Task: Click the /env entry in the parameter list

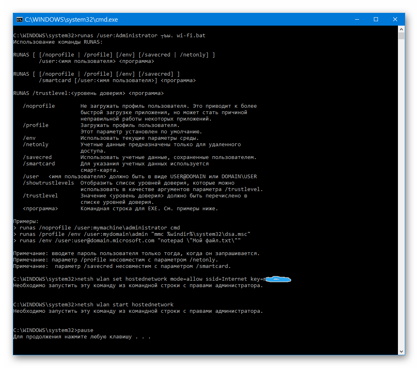Action: pyautogui.click(x=29, y=138)
